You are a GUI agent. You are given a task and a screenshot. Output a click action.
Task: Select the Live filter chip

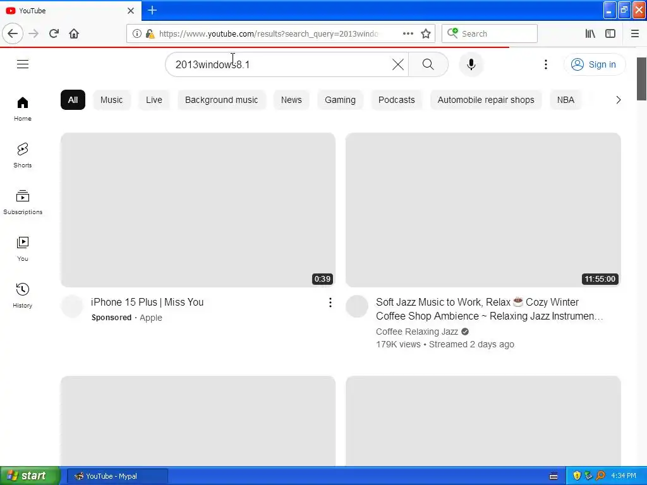pos(154,100)
